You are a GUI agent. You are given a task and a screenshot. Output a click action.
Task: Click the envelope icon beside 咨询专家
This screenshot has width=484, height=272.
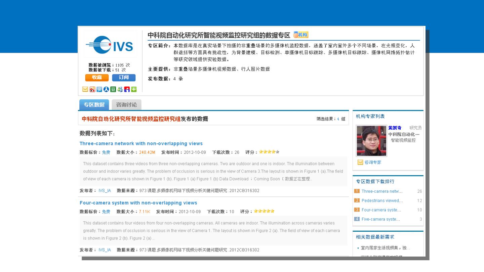click(360, 163)
